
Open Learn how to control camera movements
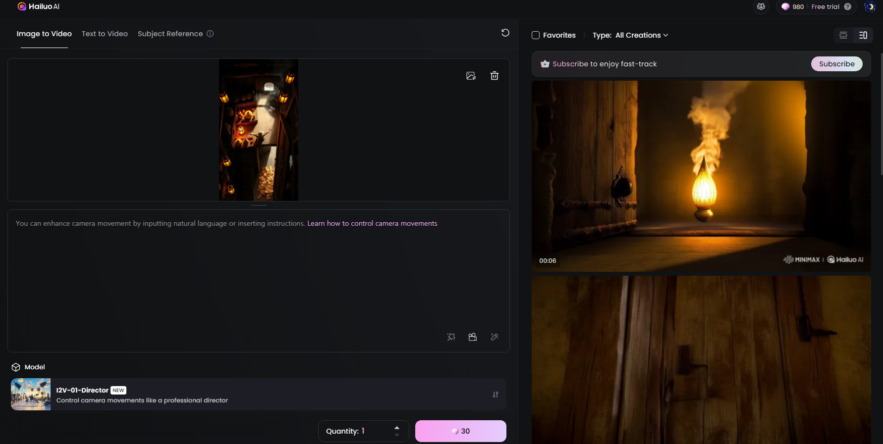coord(372,223)
